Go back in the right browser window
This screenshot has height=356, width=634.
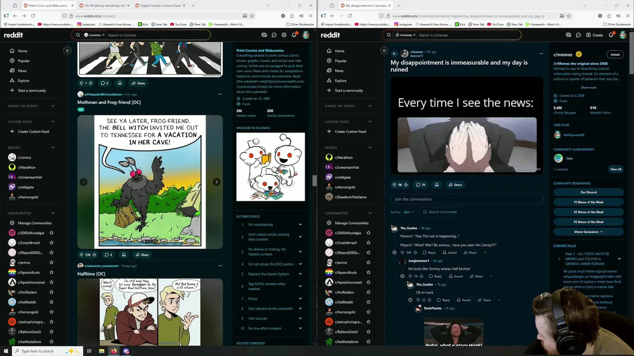[332, 16]
